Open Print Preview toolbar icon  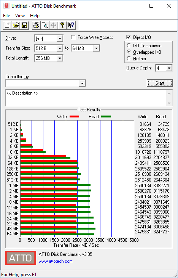45,25
